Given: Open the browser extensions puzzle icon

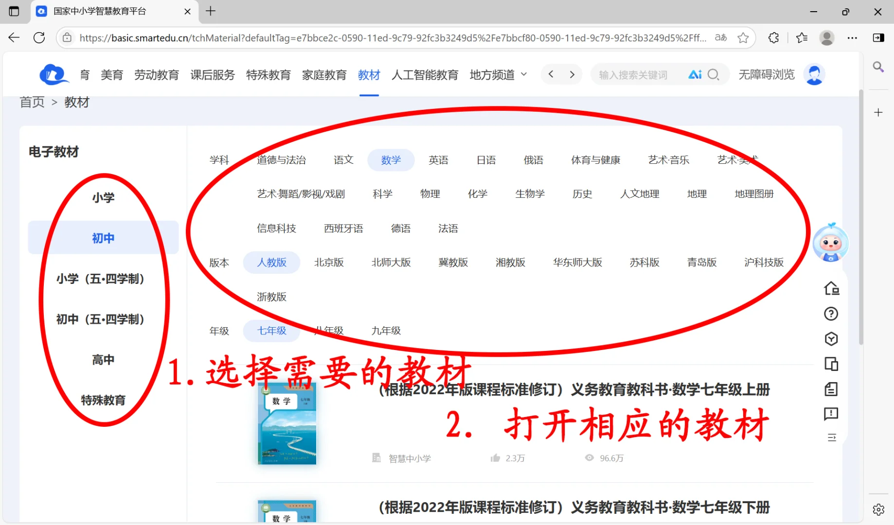Looking at the screenshot, I should (773, 38).
